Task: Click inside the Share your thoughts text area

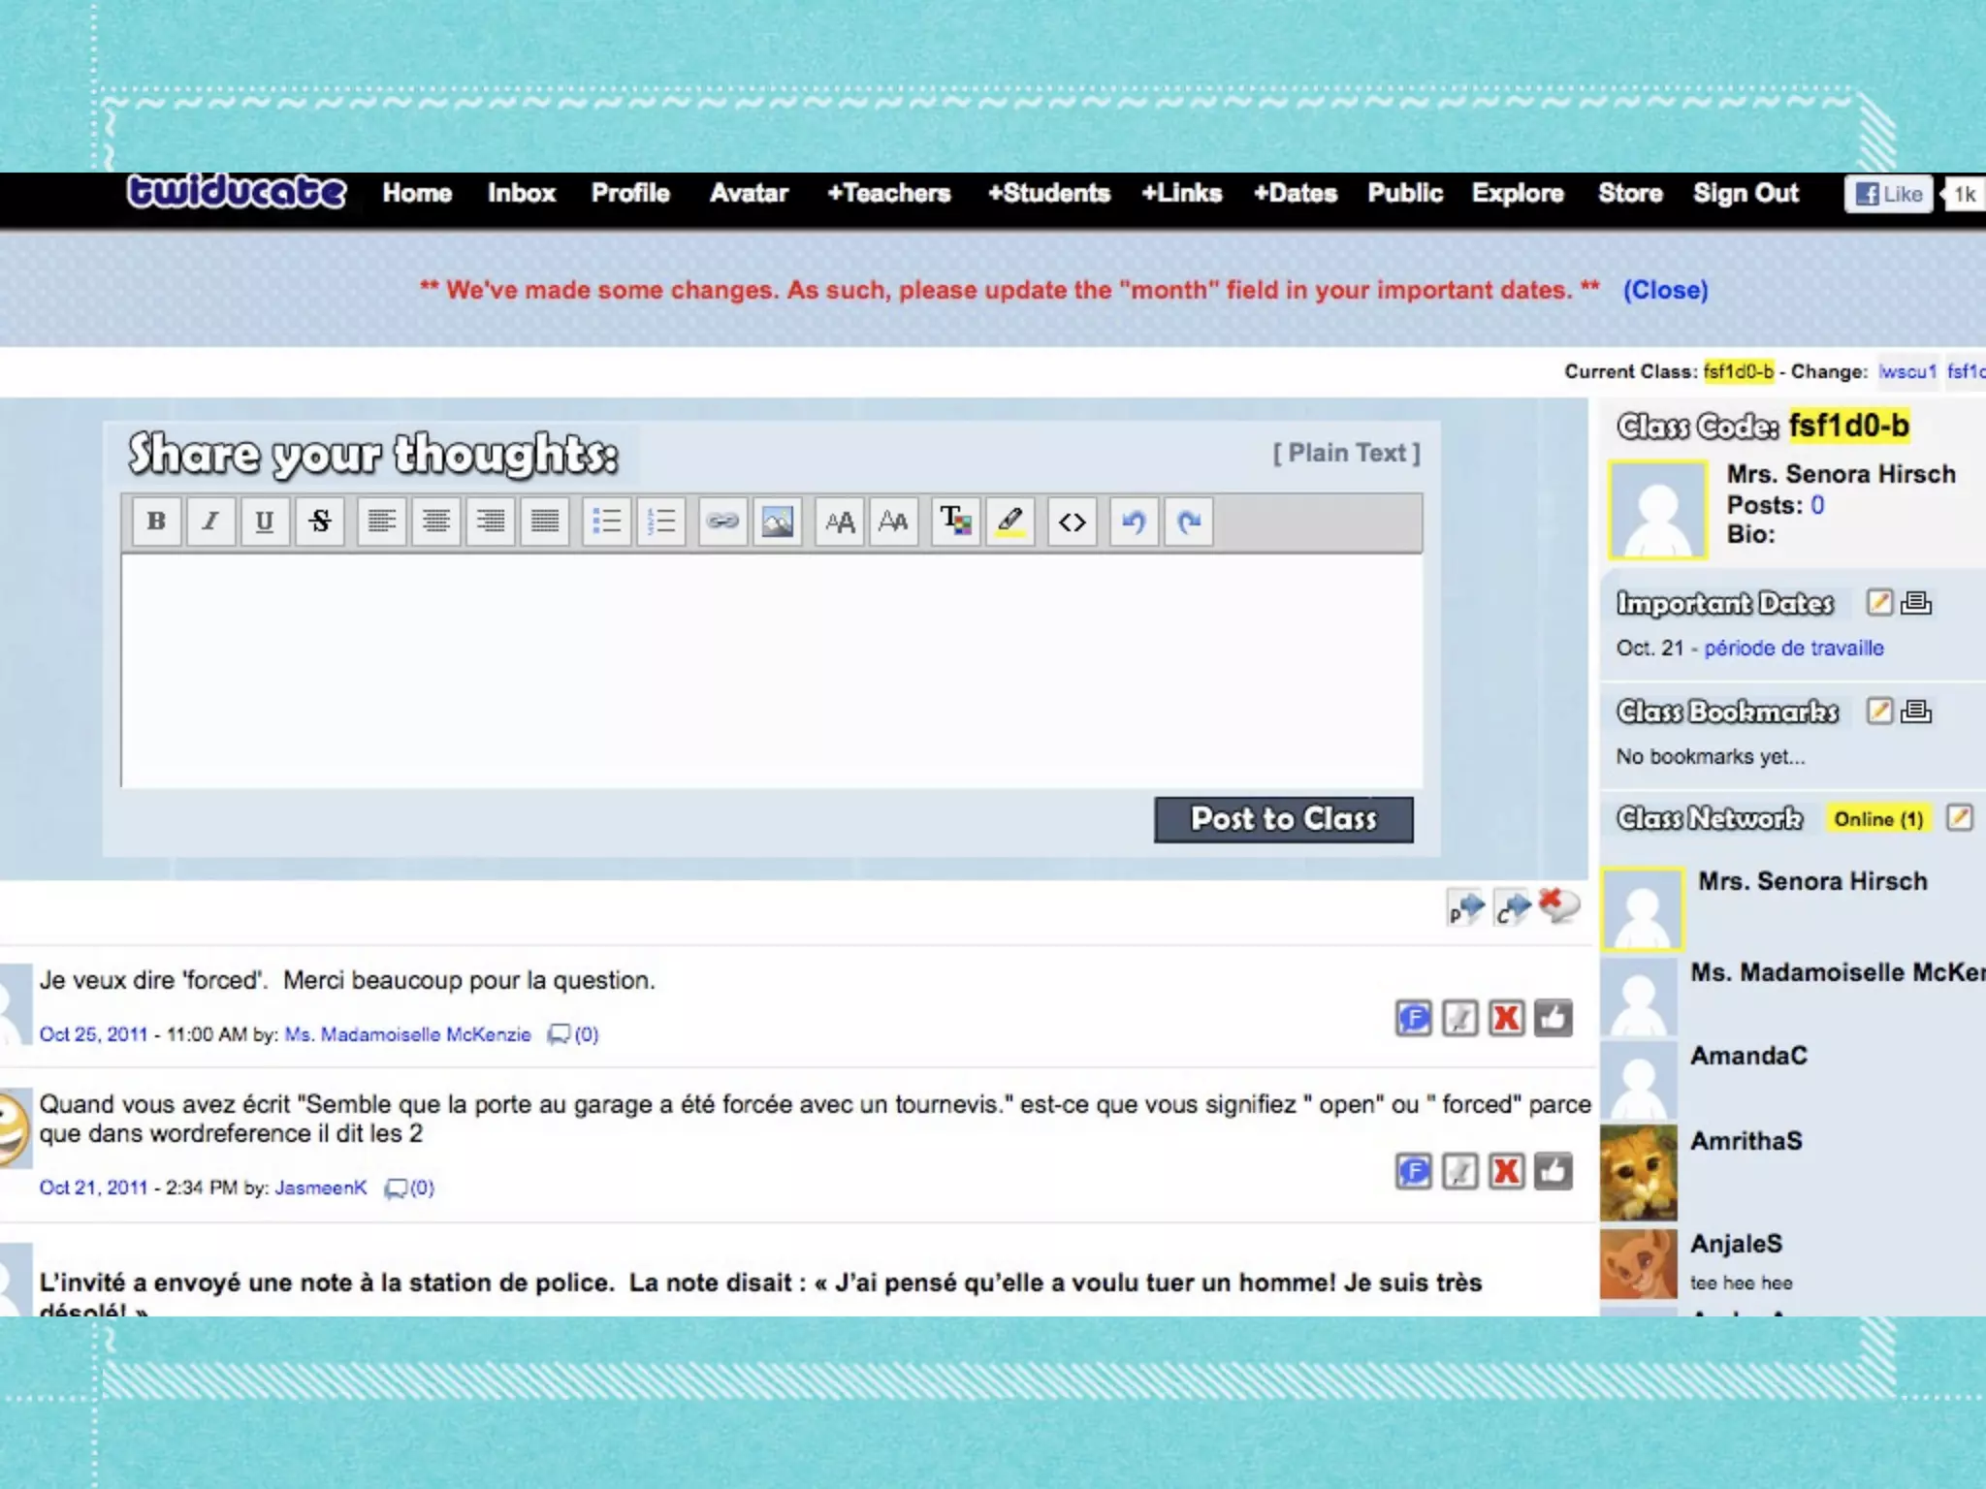Action: pyautogui.click(x=771, y=669)
